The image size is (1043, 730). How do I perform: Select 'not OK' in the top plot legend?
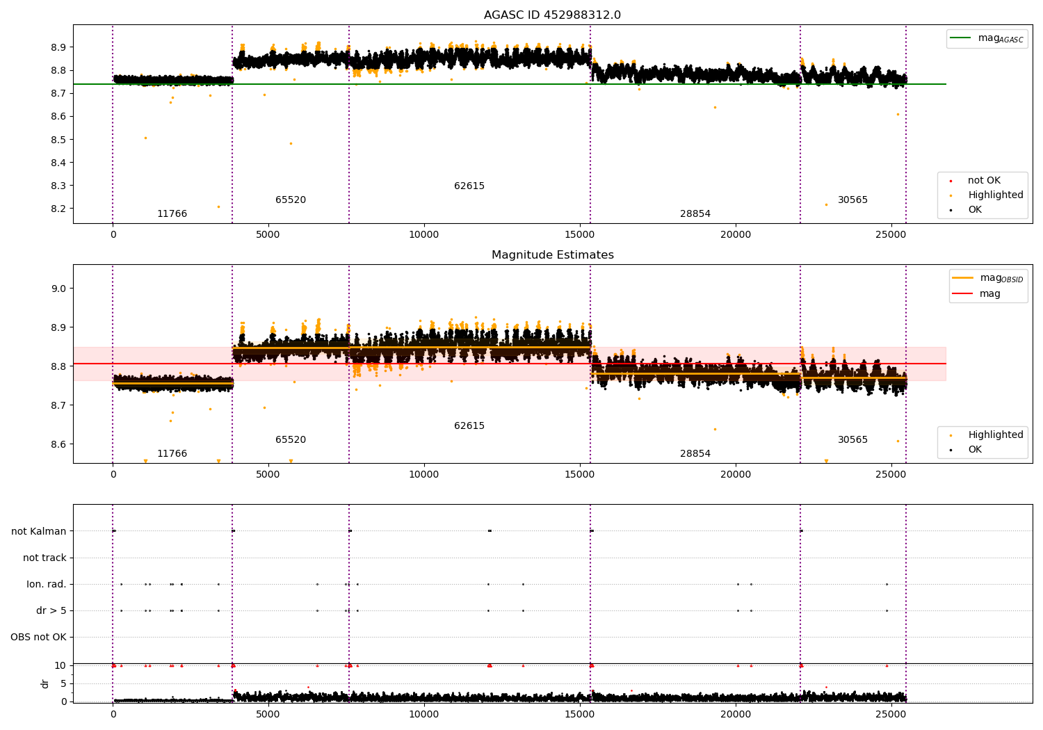point(984,181)
